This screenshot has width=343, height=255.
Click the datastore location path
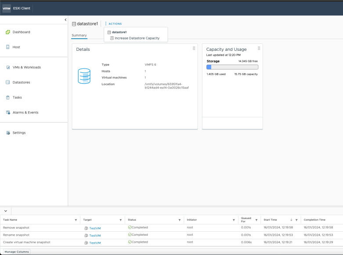tap(166, 86)
